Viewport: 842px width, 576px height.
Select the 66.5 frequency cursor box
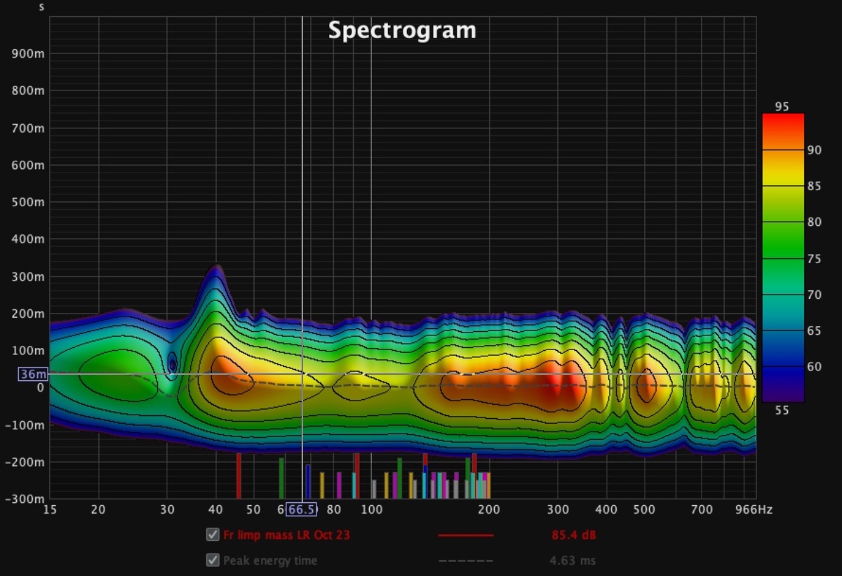302,509
